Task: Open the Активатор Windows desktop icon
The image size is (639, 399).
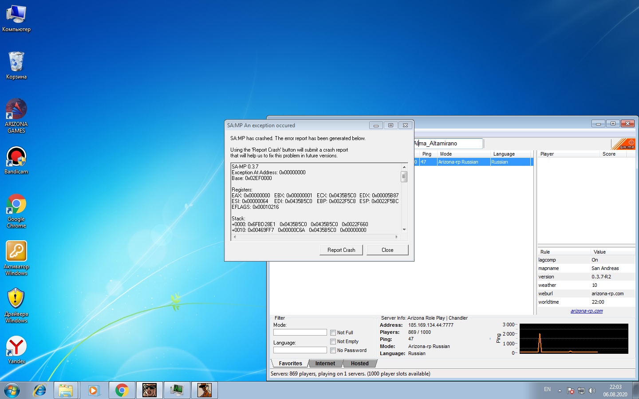Action: pos(16,258)
